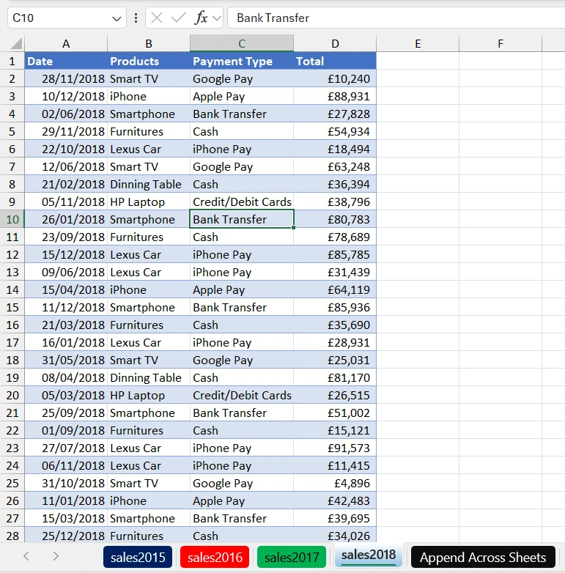Click the Products header cell
565x573 pixels.
(x=149, y=61)
